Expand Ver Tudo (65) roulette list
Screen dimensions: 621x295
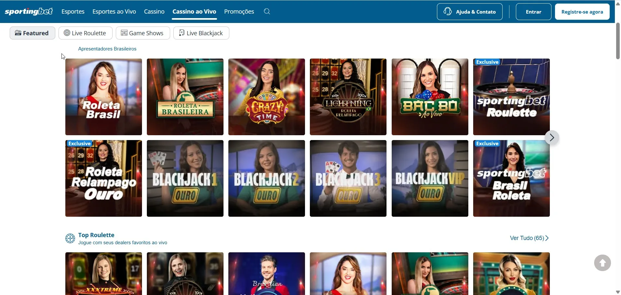point(529,238)
